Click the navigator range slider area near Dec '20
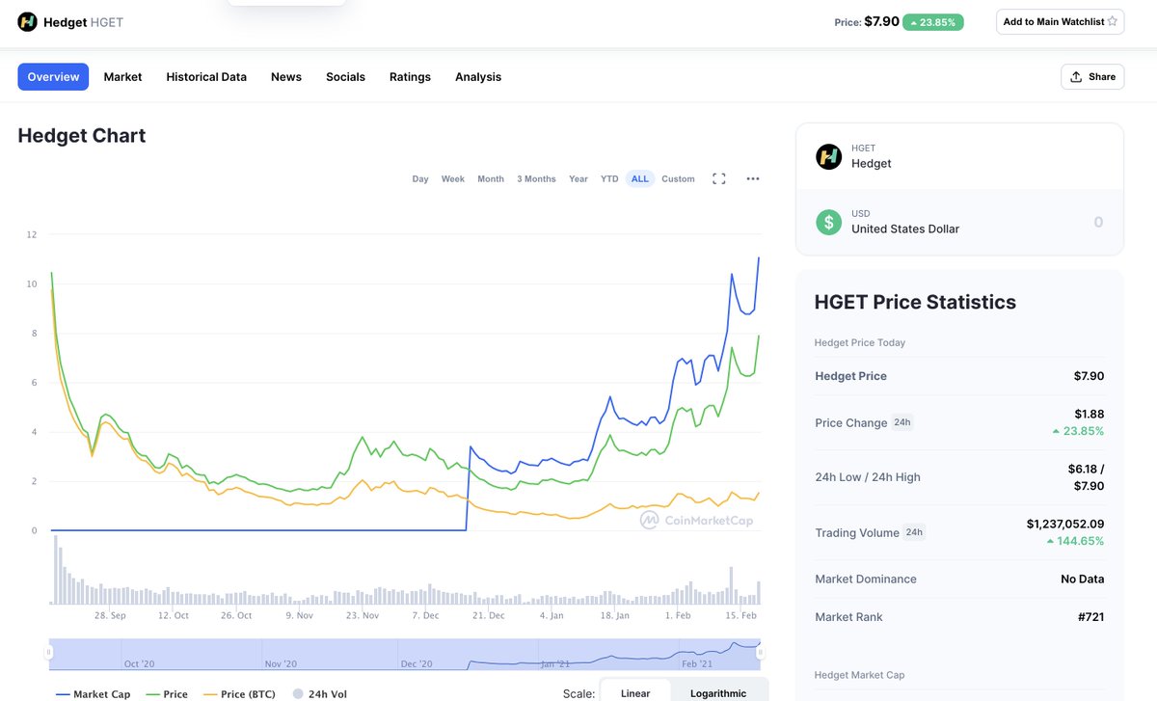Image resolution: width=1157 pixels, height=701 pixels. (x=417, y=663)
